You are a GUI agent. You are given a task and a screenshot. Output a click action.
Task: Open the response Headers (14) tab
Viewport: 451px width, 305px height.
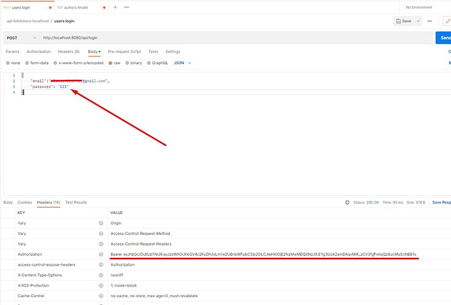[48, 202]
